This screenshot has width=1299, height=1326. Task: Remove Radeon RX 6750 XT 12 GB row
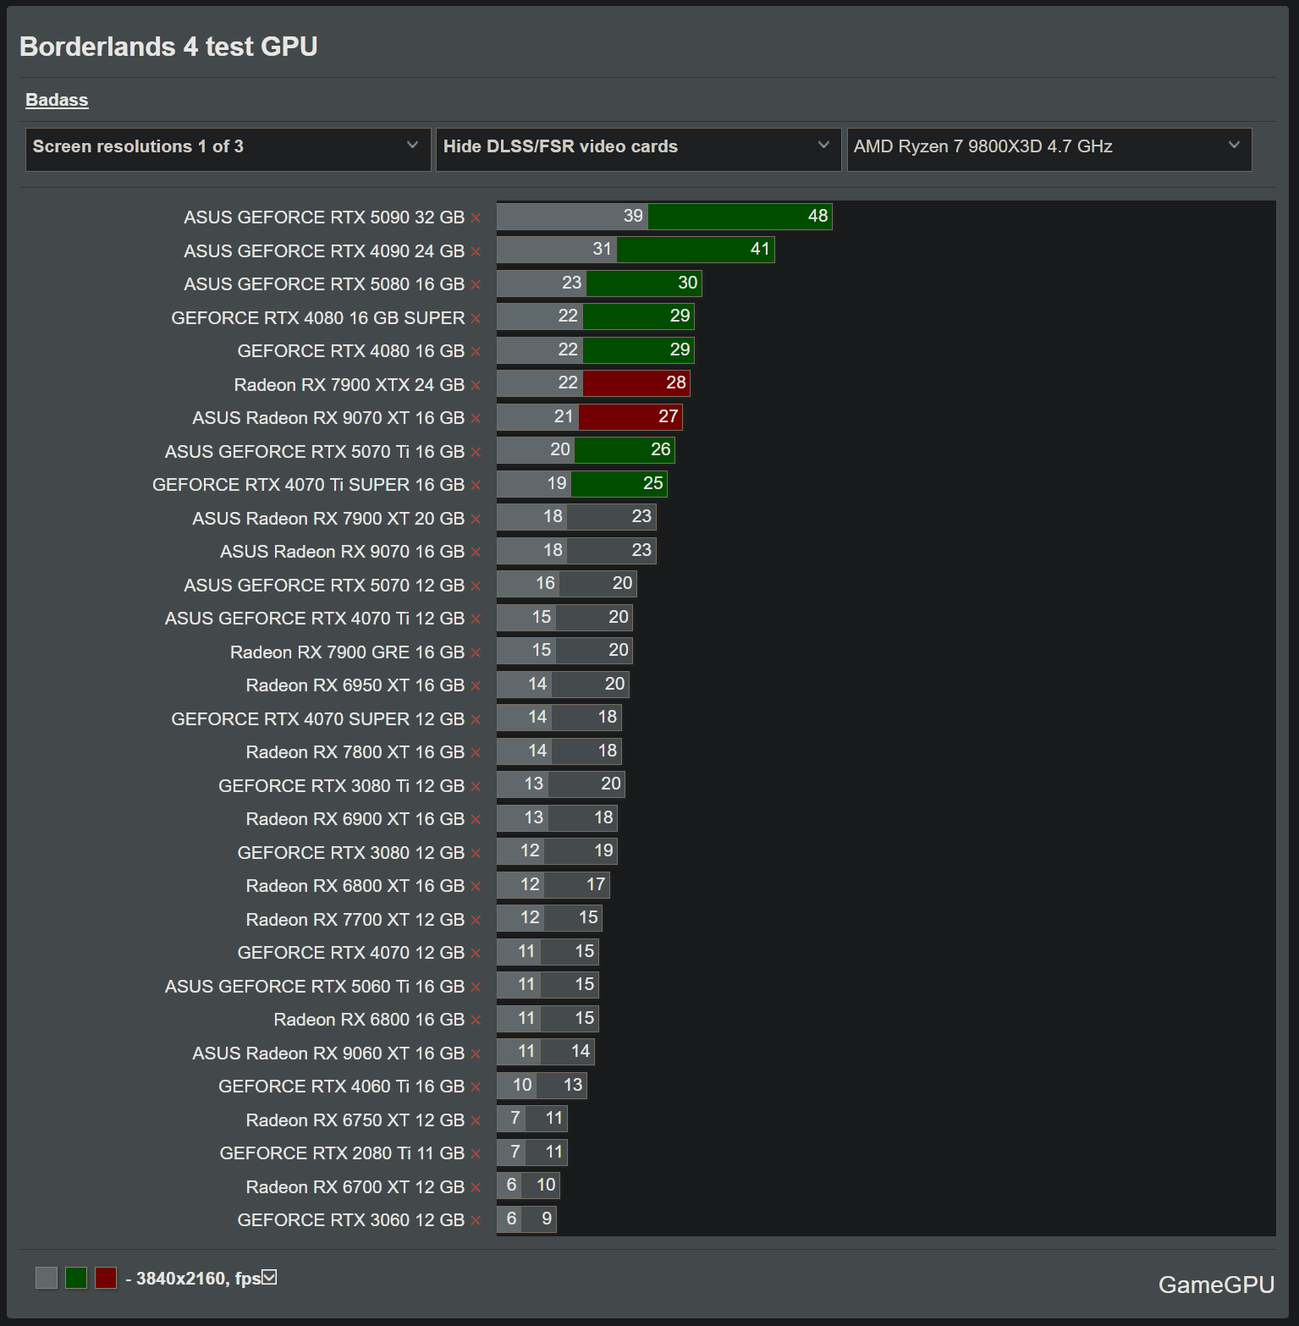476,1120
